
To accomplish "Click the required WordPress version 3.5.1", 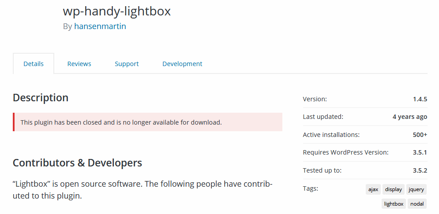I will click(x=420, y=152).
